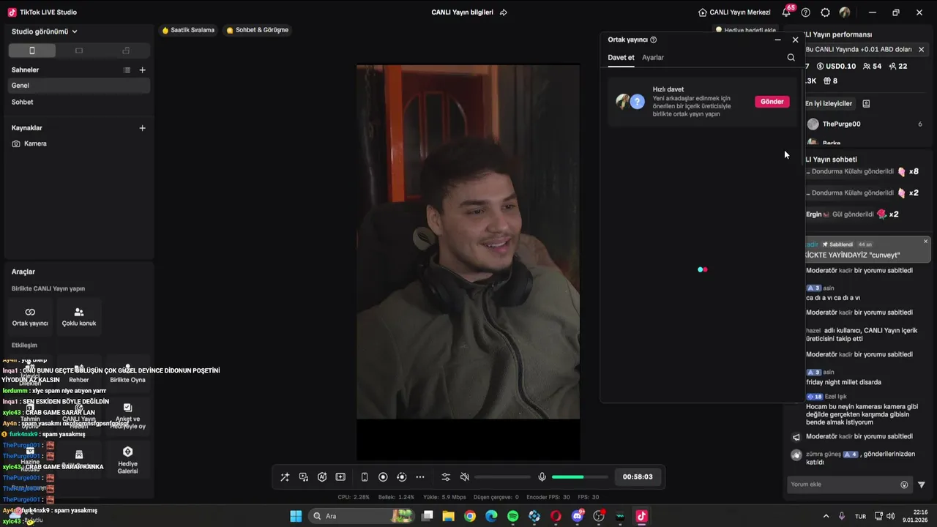Screen dimensions: 937x527
Task: Open File Explorer from the taskbar
Action: click(x=448, y=516)
